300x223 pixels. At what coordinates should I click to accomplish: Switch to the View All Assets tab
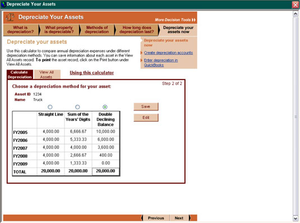(x=47, y=75)
